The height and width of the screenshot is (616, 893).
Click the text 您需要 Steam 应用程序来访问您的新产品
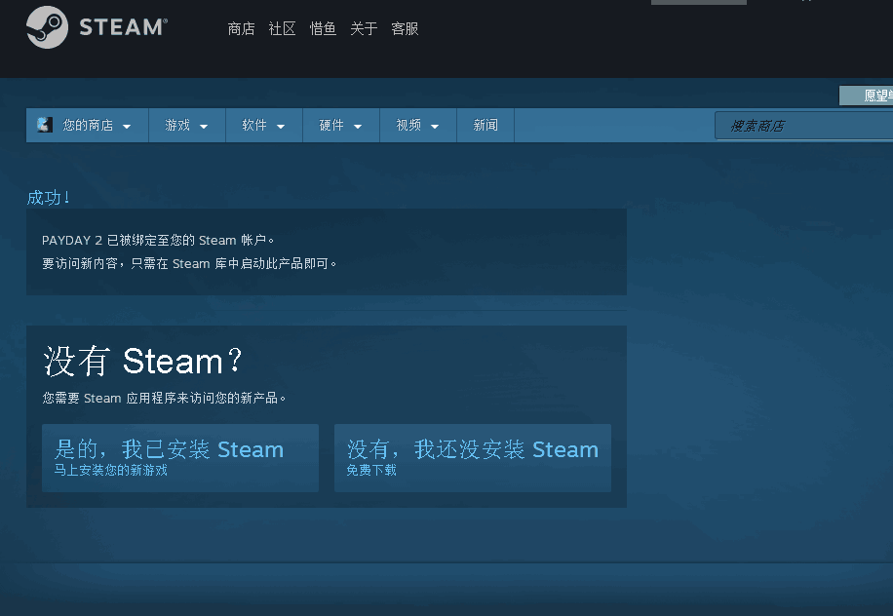pyautogui.click(x=164, y=398)
